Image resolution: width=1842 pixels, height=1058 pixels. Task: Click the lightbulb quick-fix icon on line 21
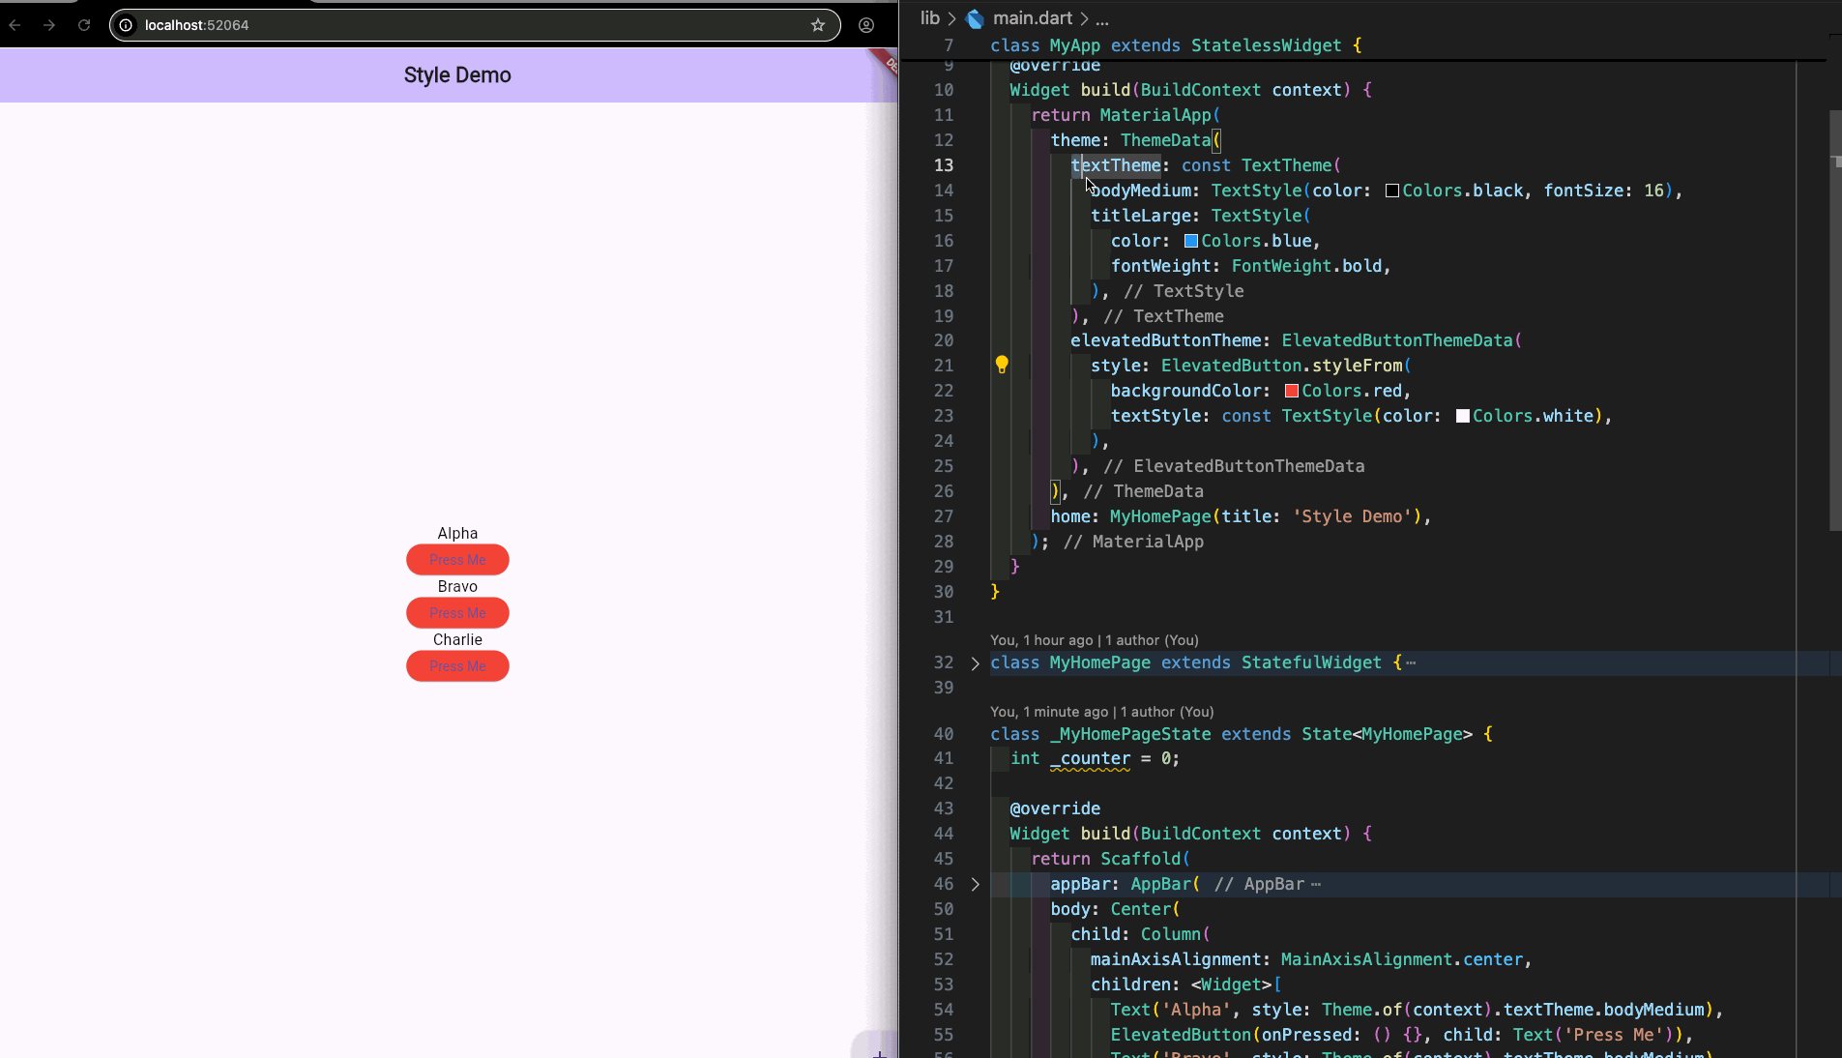pyautogui.click(x=1002, y=365)
